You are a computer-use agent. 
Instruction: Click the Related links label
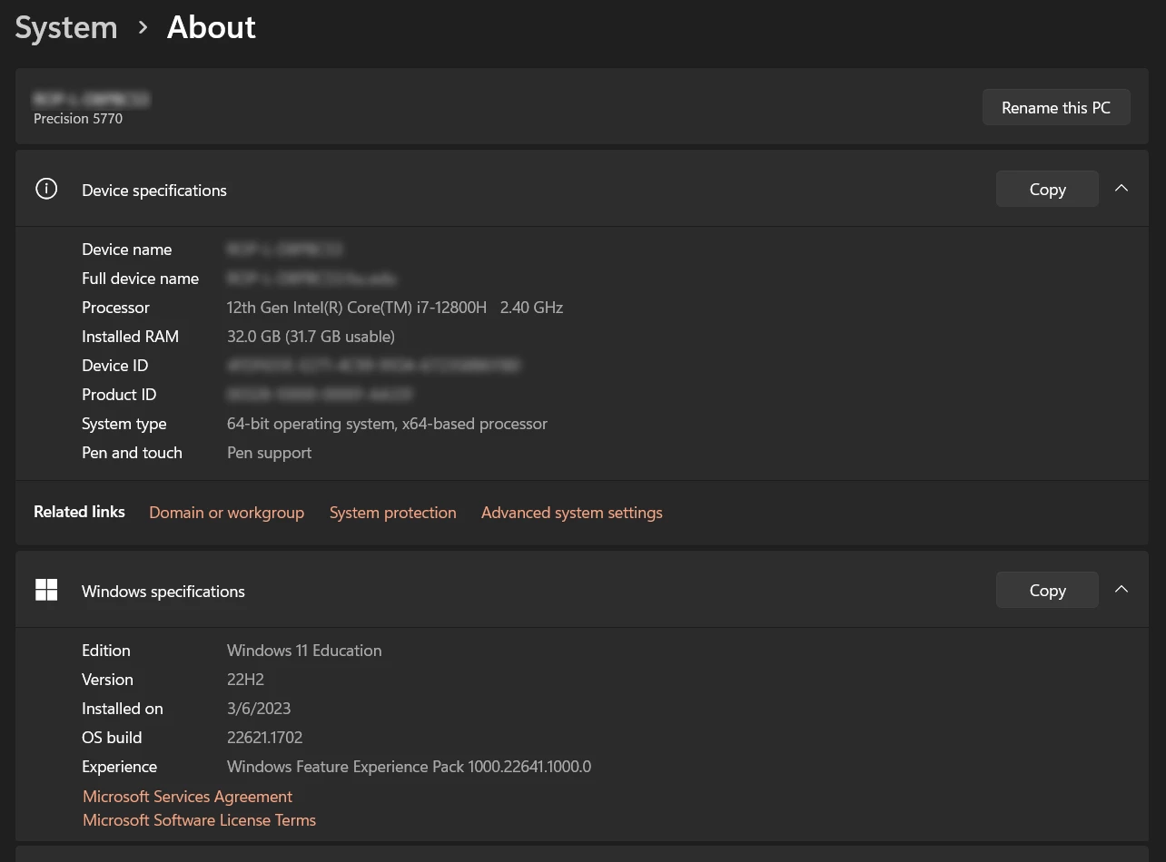coord(79,512)
